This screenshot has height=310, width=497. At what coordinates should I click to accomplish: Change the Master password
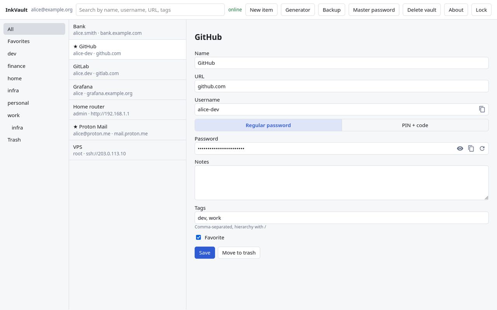point(374,10)
